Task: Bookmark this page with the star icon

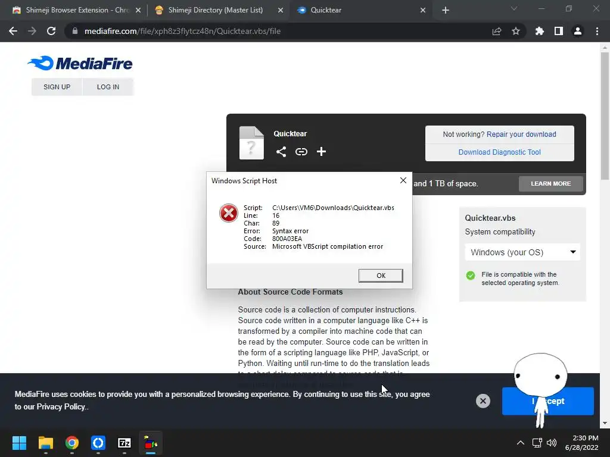Action: (x=516, y=31)
